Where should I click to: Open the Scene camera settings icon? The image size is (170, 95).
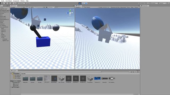click(x=47, y=7)
